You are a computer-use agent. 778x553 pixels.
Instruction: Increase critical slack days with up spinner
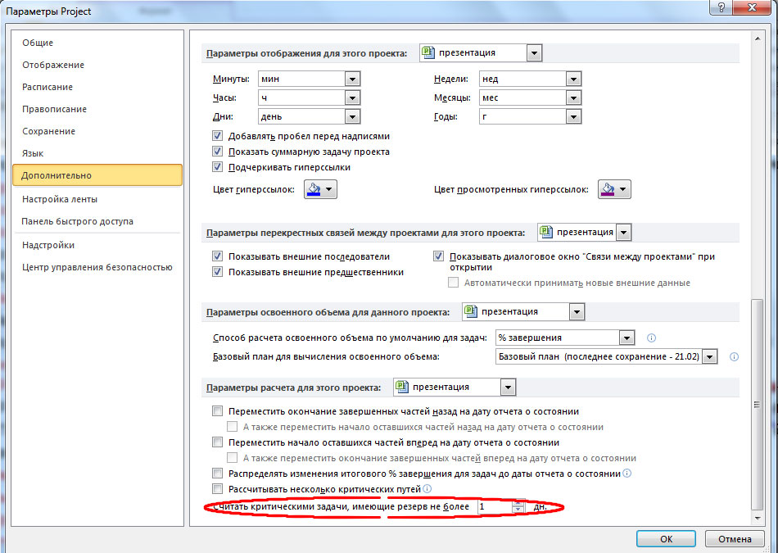518,503
